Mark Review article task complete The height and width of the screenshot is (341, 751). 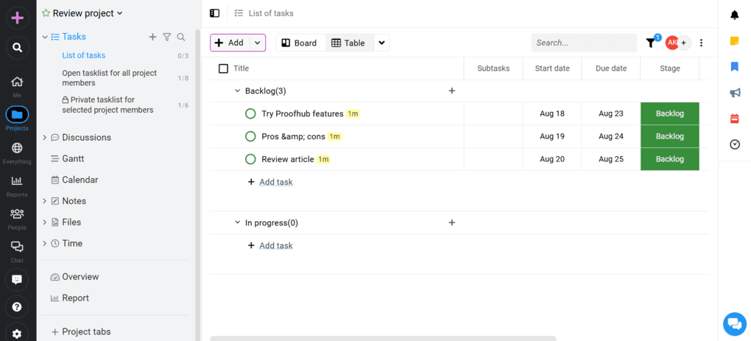point(250,159)
